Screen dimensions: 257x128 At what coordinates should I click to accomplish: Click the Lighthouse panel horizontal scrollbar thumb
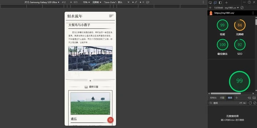226,94
